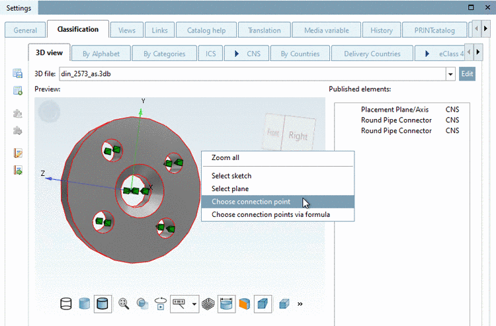This screenshot has width=496, height=326.
Task: Click the plain gray puzzle piece icon
Action: tap(17, 130)
